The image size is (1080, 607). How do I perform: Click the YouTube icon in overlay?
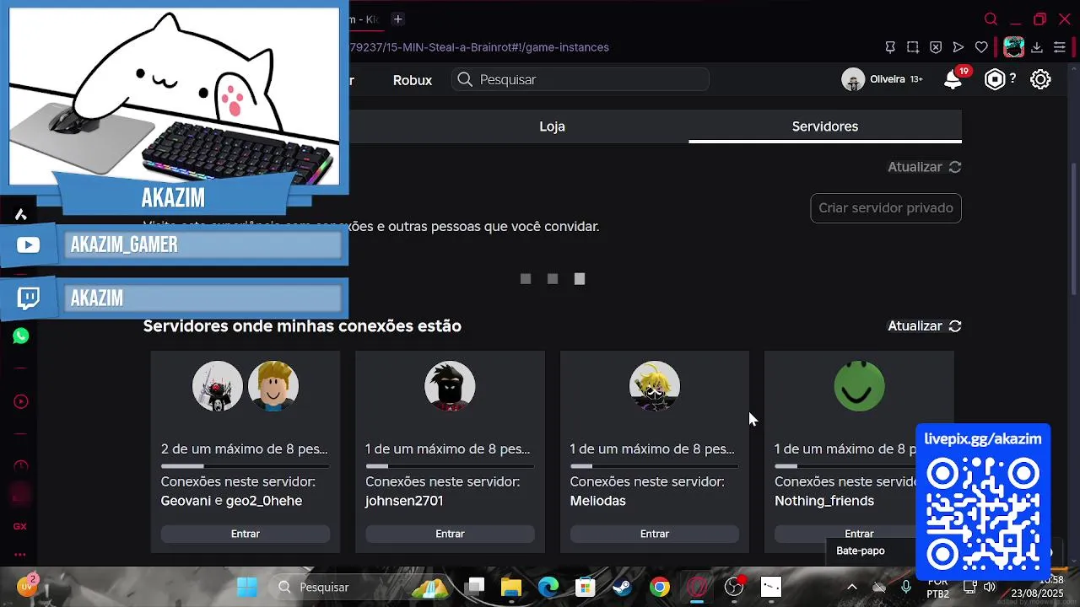tap(28, 244)
